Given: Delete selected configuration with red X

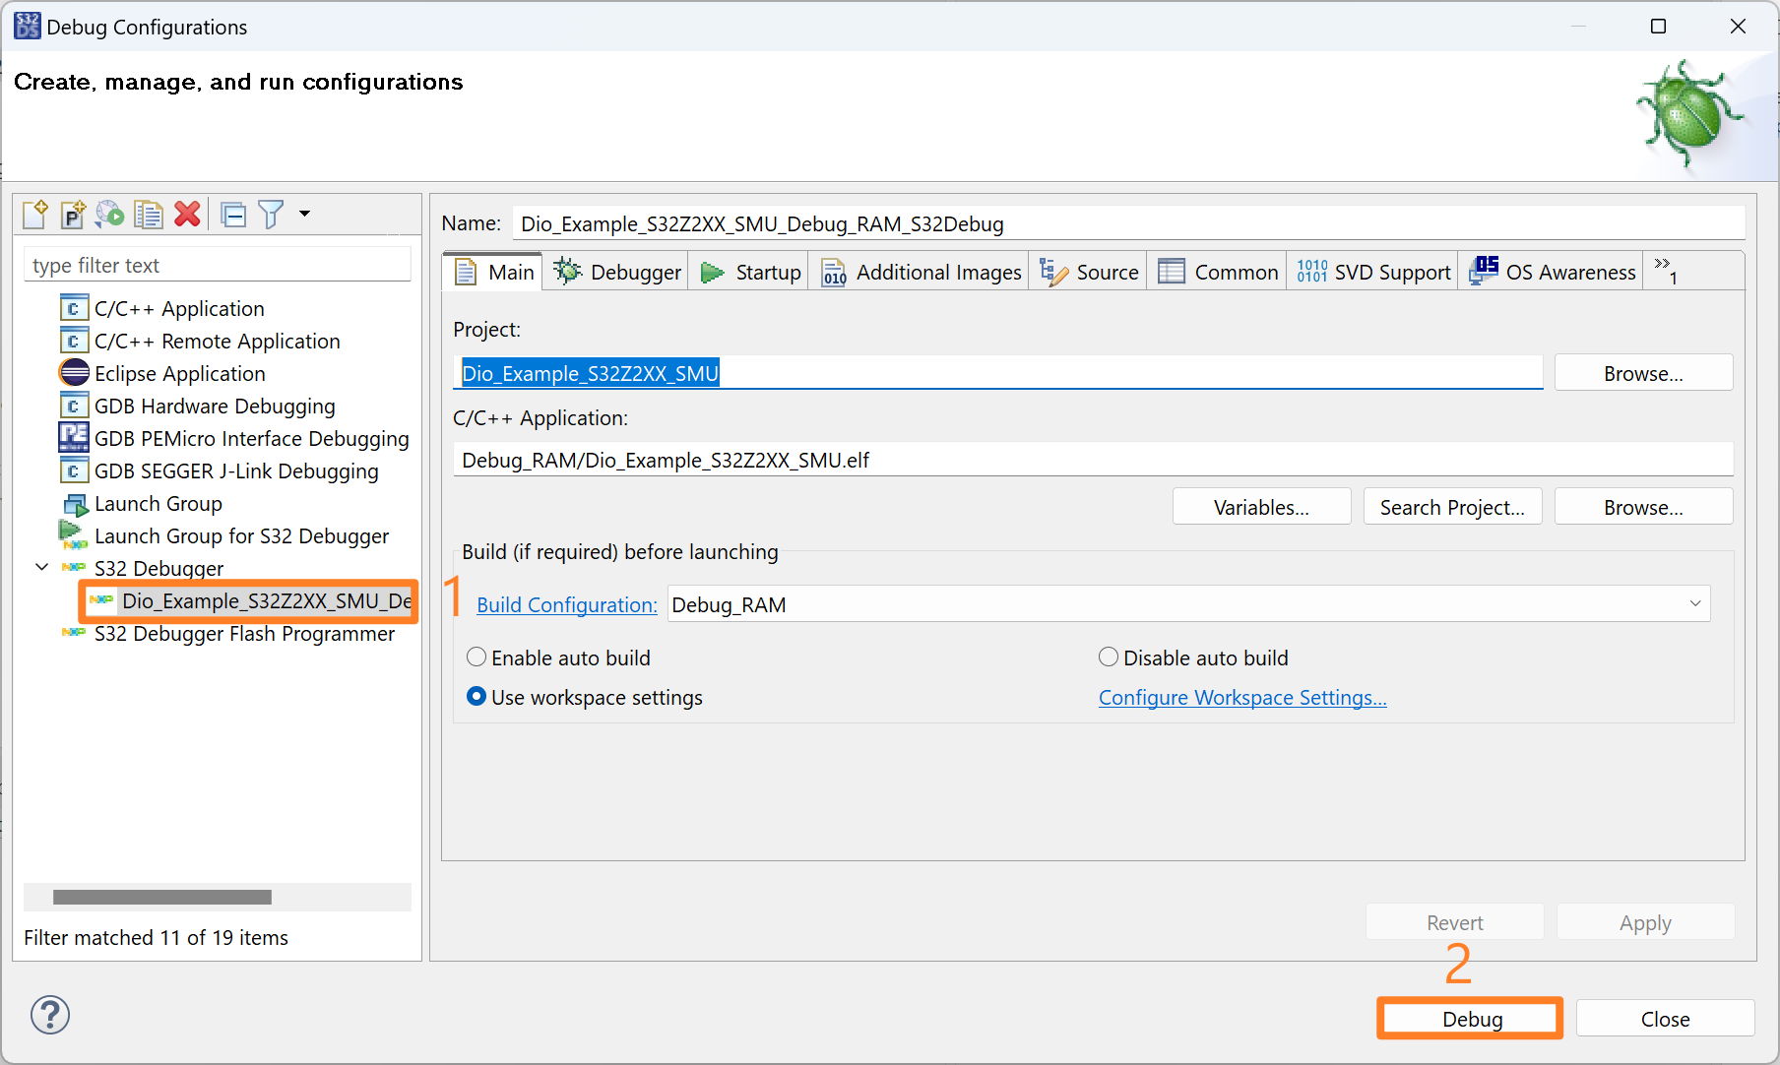Looking at the screenshot, I should point(187,214).
